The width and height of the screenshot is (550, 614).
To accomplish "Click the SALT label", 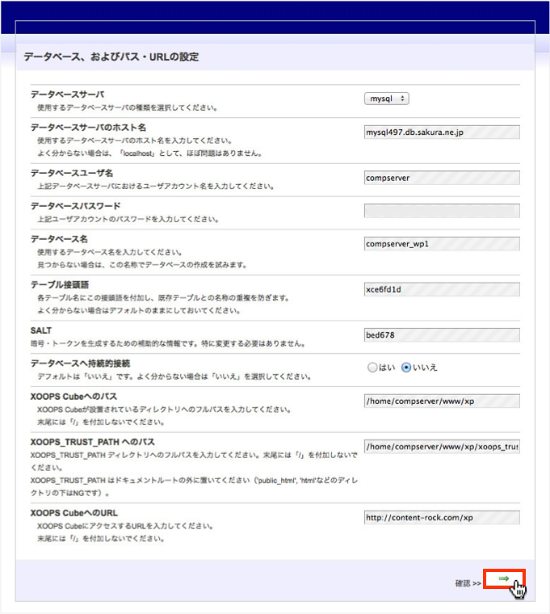I will tap(41, 330).
